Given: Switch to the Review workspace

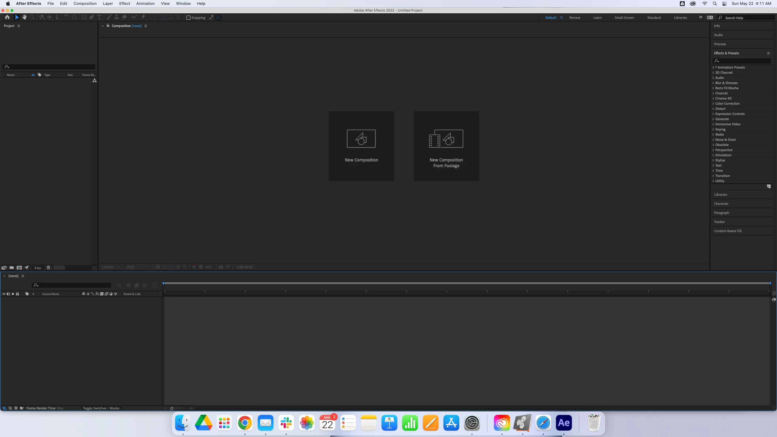Looking at the screenshot, I should click(574, 18).
